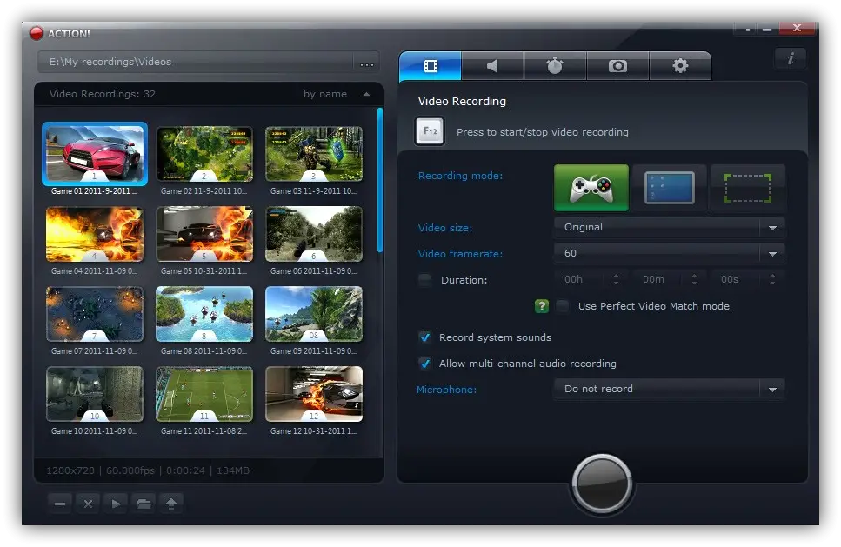This screenshot has width=841, height=547.
Task: Select the Game 01 red car thumbnail
Action: click(x=95, y=154)
